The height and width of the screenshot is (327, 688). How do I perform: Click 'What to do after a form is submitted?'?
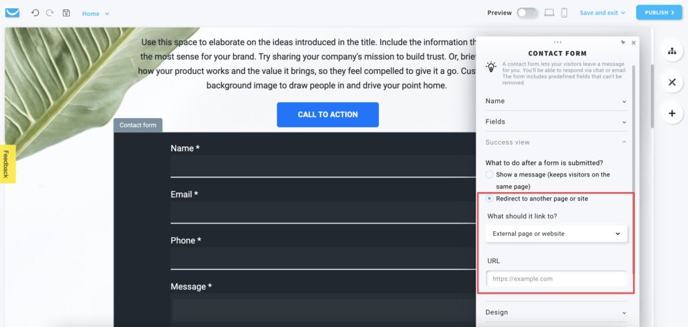[x=544, y=163]
